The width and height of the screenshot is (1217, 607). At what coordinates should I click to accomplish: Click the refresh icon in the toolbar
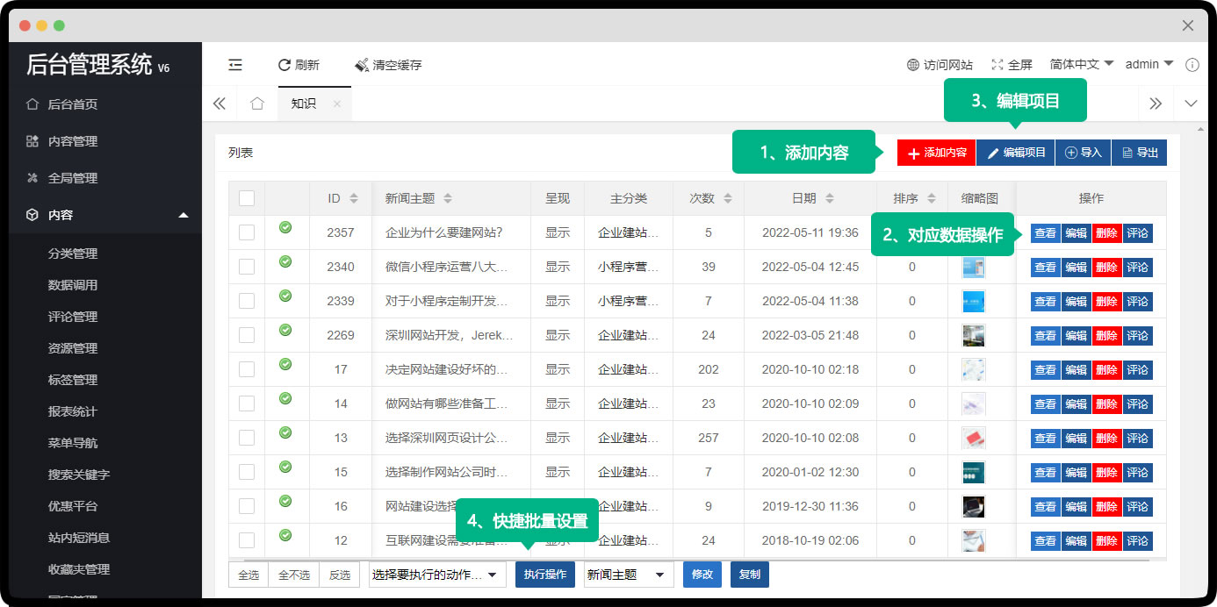click(x=284, y=64)
